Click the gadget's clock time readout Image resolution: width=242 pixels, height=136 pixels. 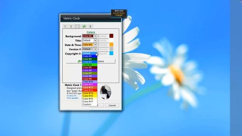(119, 15)
